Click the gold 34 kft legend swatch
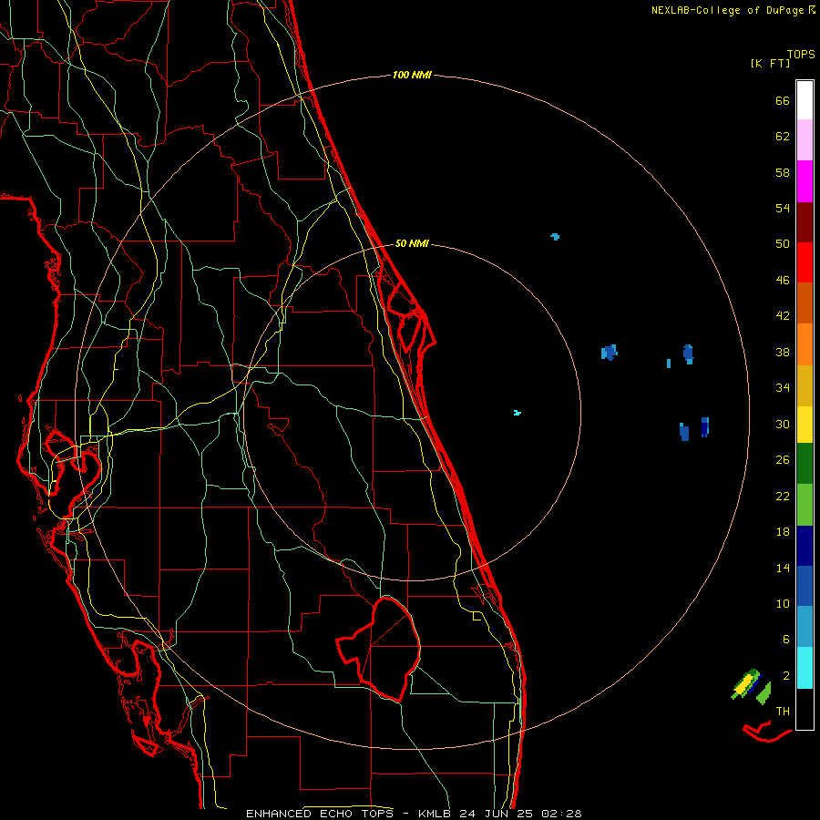 (x=805, y=385)
